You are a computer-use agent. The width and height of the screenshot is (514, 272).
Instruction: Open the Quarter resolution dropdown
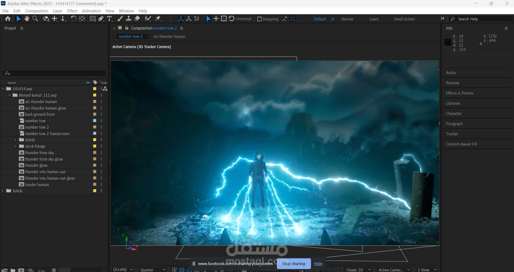tap(153, 270)
